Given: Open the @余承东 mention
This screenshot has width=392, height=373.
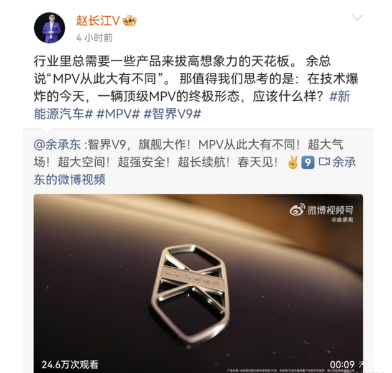Looking at the screenshot, I should [57, 144].
